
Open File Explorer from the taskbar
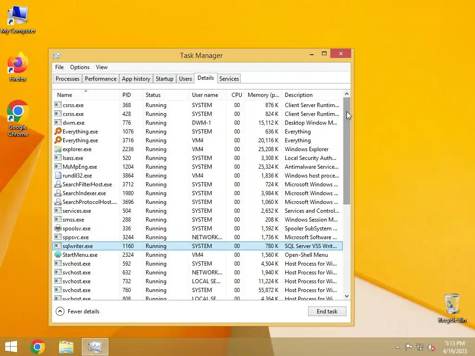tap(66, 347)
